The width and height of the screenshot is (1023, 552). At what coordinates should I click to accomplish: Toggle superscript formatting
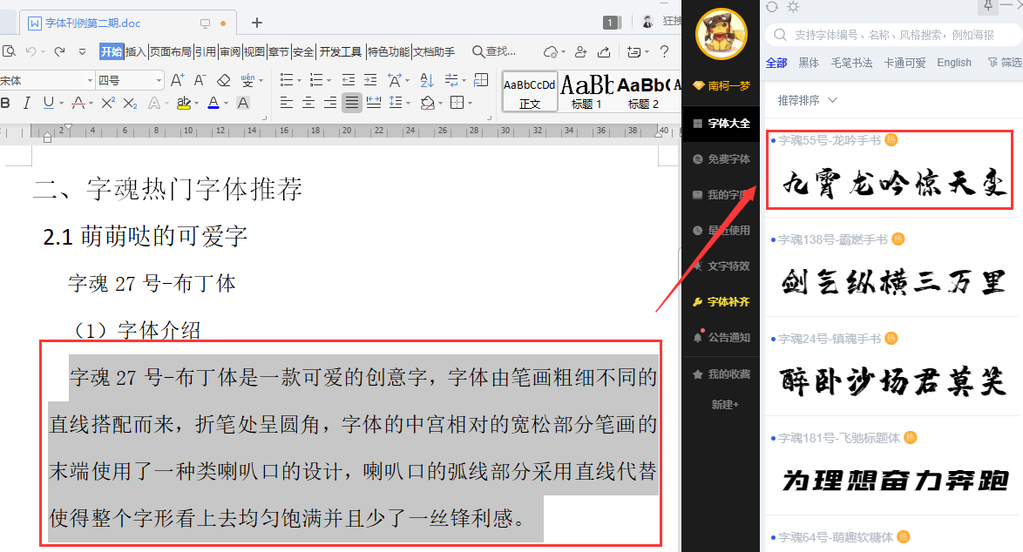[x=108, y=103]
